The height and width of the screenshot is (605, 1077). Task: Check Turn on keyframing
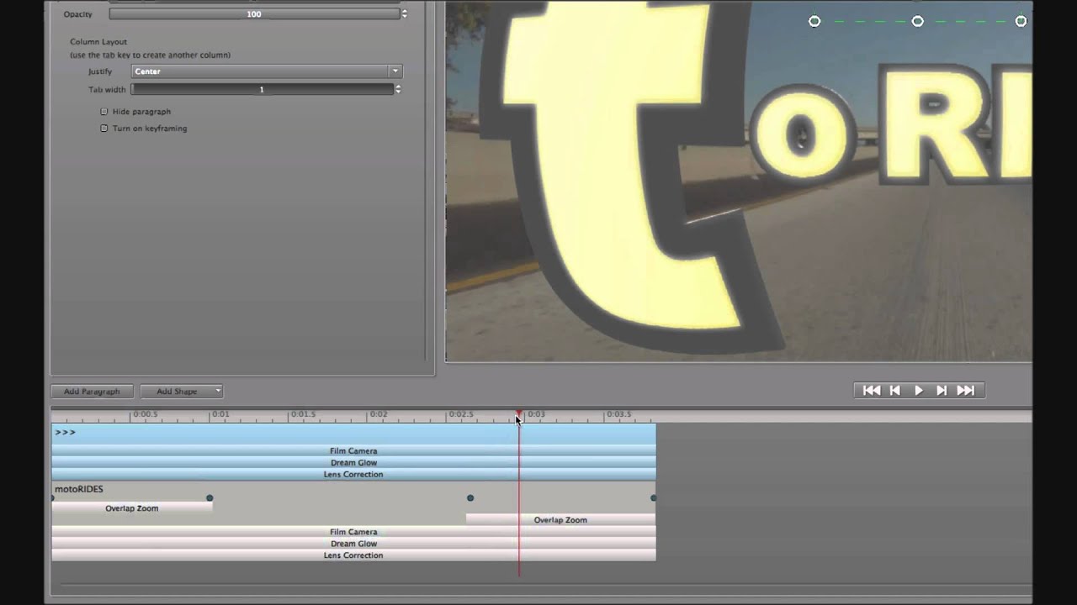pos(104,128)
